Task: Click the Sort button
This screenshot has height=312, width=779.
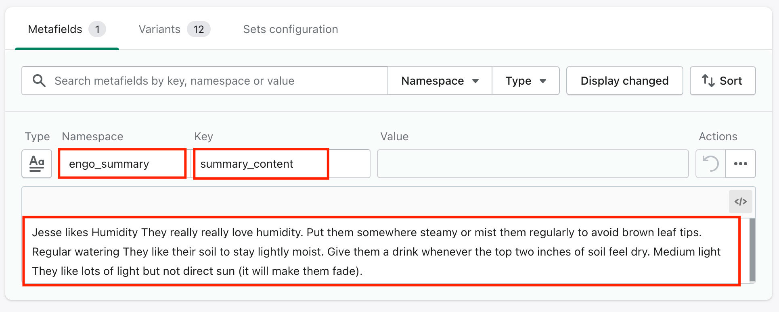Action: [x=723, y=81]
